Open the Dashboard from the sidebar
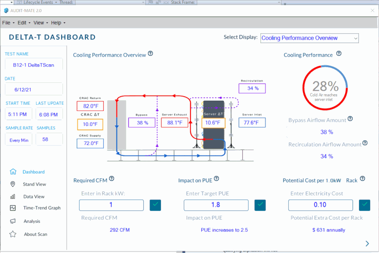 [x=34, y=172]
